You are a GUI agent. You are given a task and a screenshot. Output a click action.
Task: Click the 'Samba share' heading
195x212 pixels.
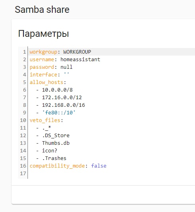pyautogui.click(x=42, y=10)
